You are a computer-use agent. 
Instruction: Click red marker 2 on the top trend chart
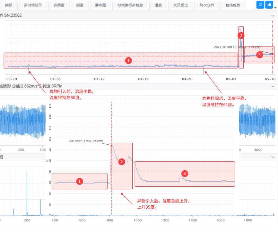(241, 36)
